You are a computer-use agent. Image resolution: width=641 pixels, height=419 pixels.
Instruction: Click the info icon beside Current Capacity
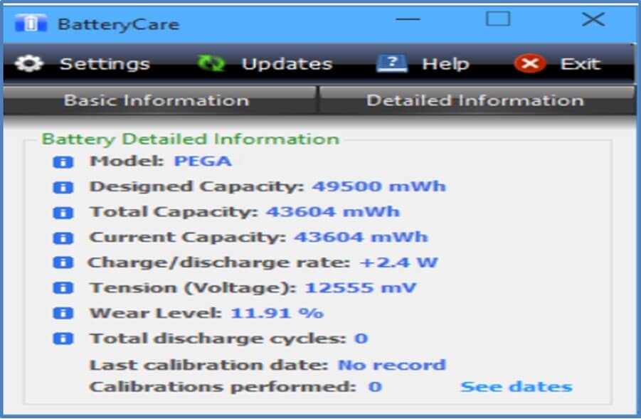click(63, 238)
